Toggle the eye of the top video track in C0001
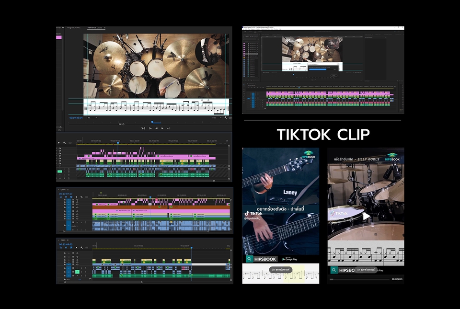460x309 pixels. click(78, 253)
